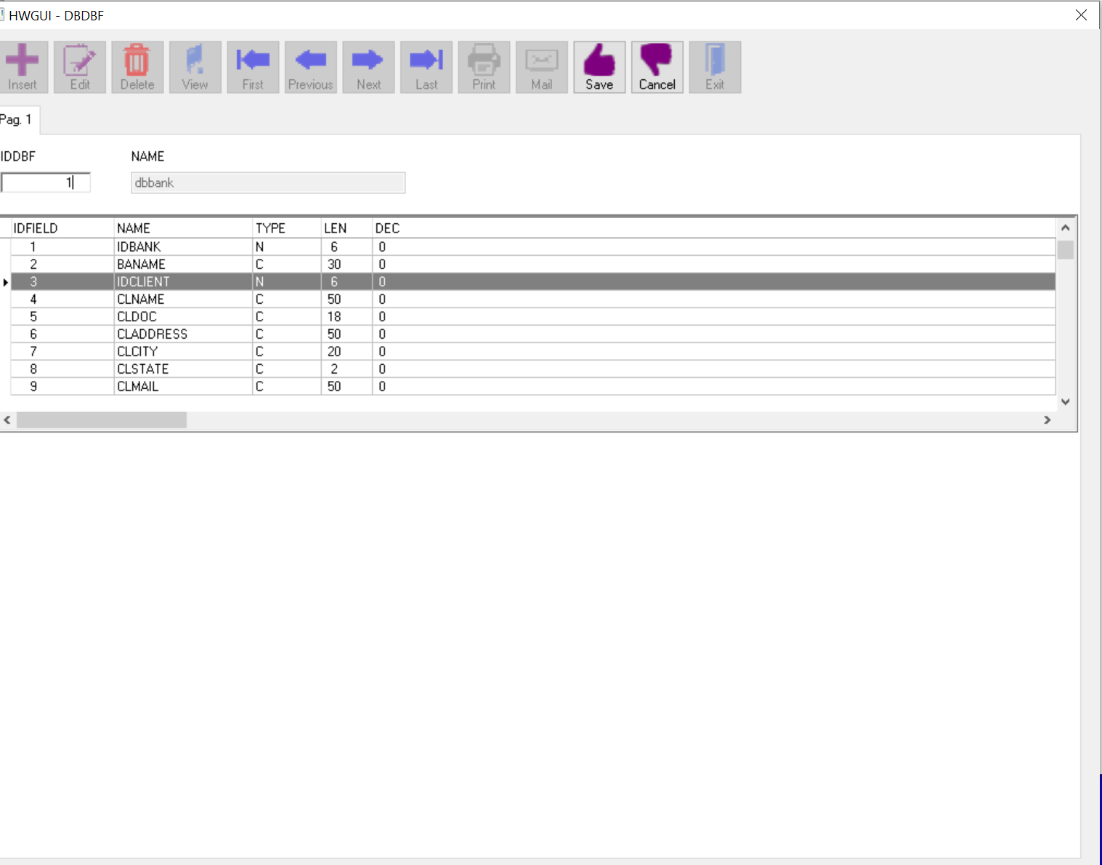Switch to the Pag. 1 tab
This screenshot has width=1102, height=865.
17,120
